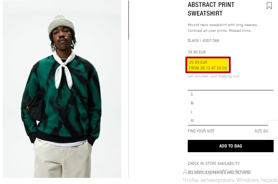
Task: Save the sweatshirt with the bookmark icon
Action: coord(269,6)
